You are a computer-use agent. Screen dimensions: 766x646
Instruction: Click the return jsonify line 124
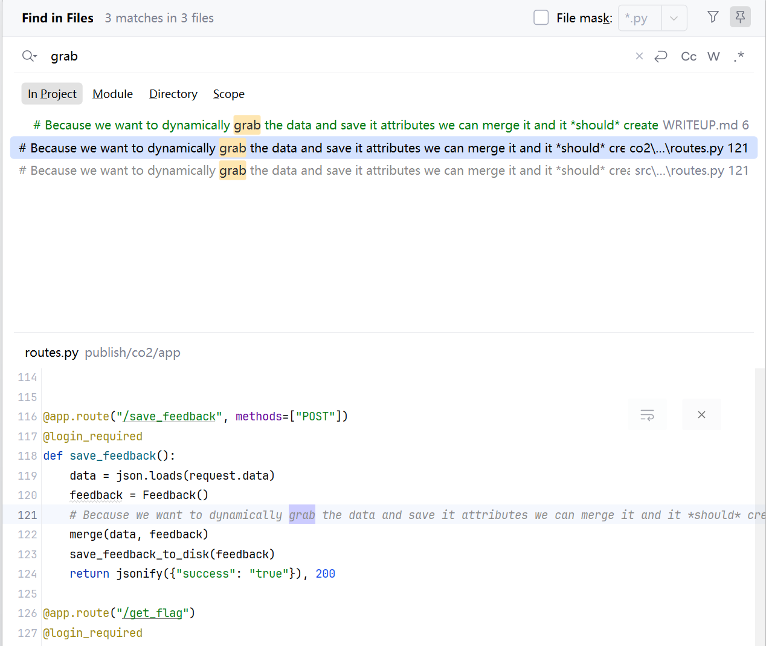click(202, 574)
